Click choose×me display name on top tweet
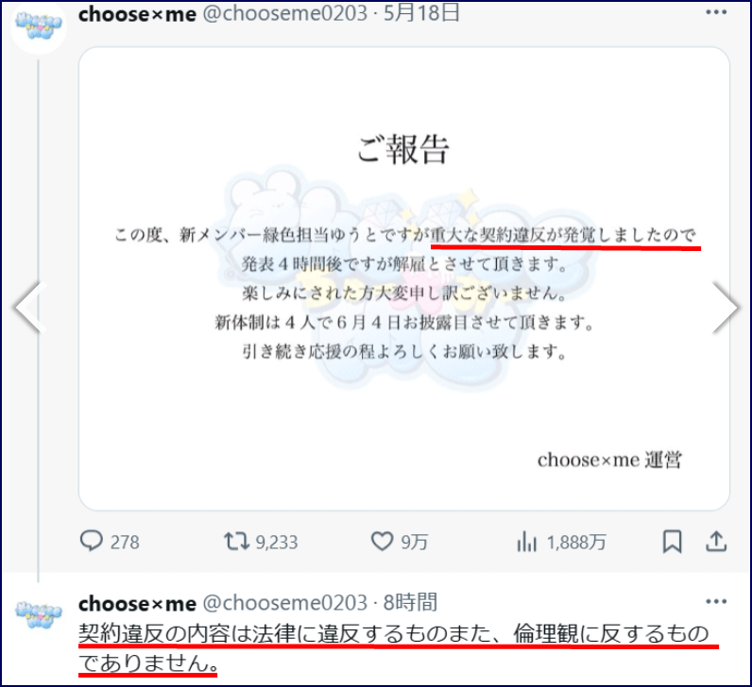Image resolution: width=752 pixels, height=687 pixels. pos(137,14)
